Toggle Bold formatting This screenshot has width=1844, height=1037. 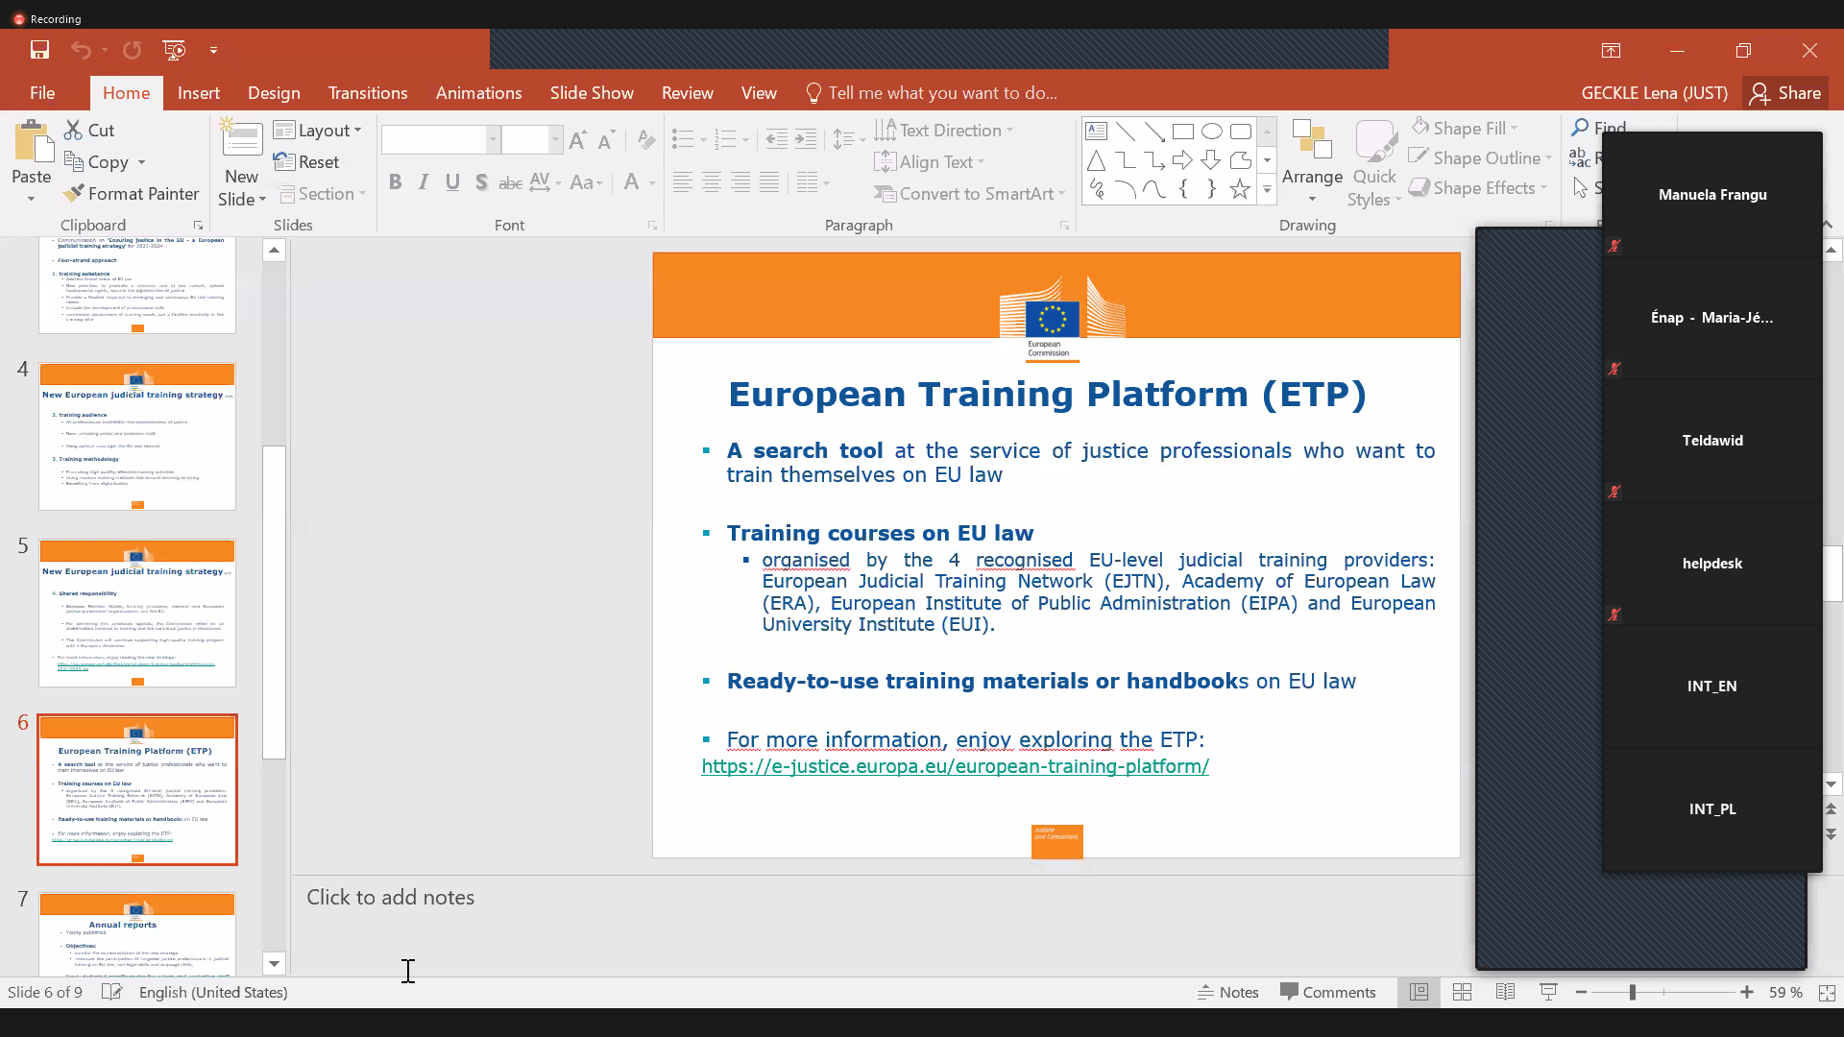[x=395, y=182]
